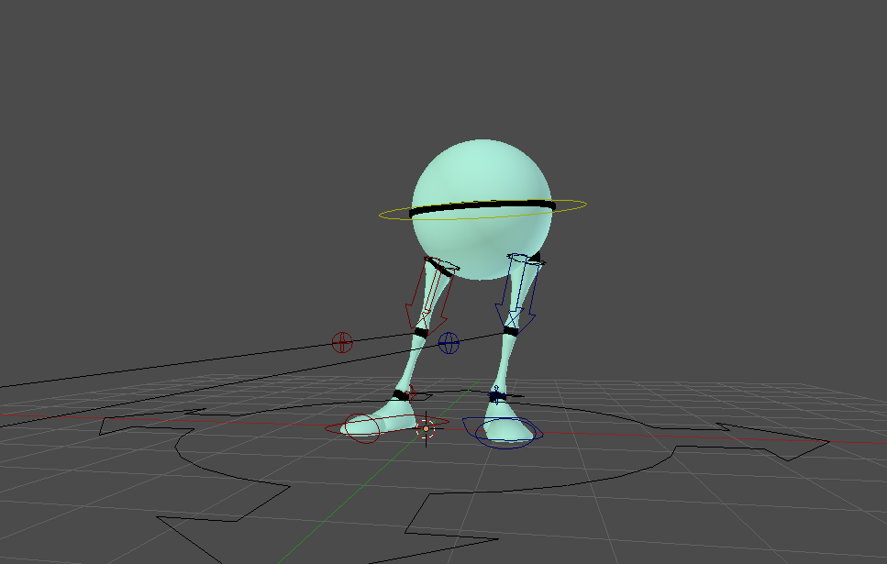Select the red circular toe control
This screenshot has height=564, width=887.
[362, 428]
